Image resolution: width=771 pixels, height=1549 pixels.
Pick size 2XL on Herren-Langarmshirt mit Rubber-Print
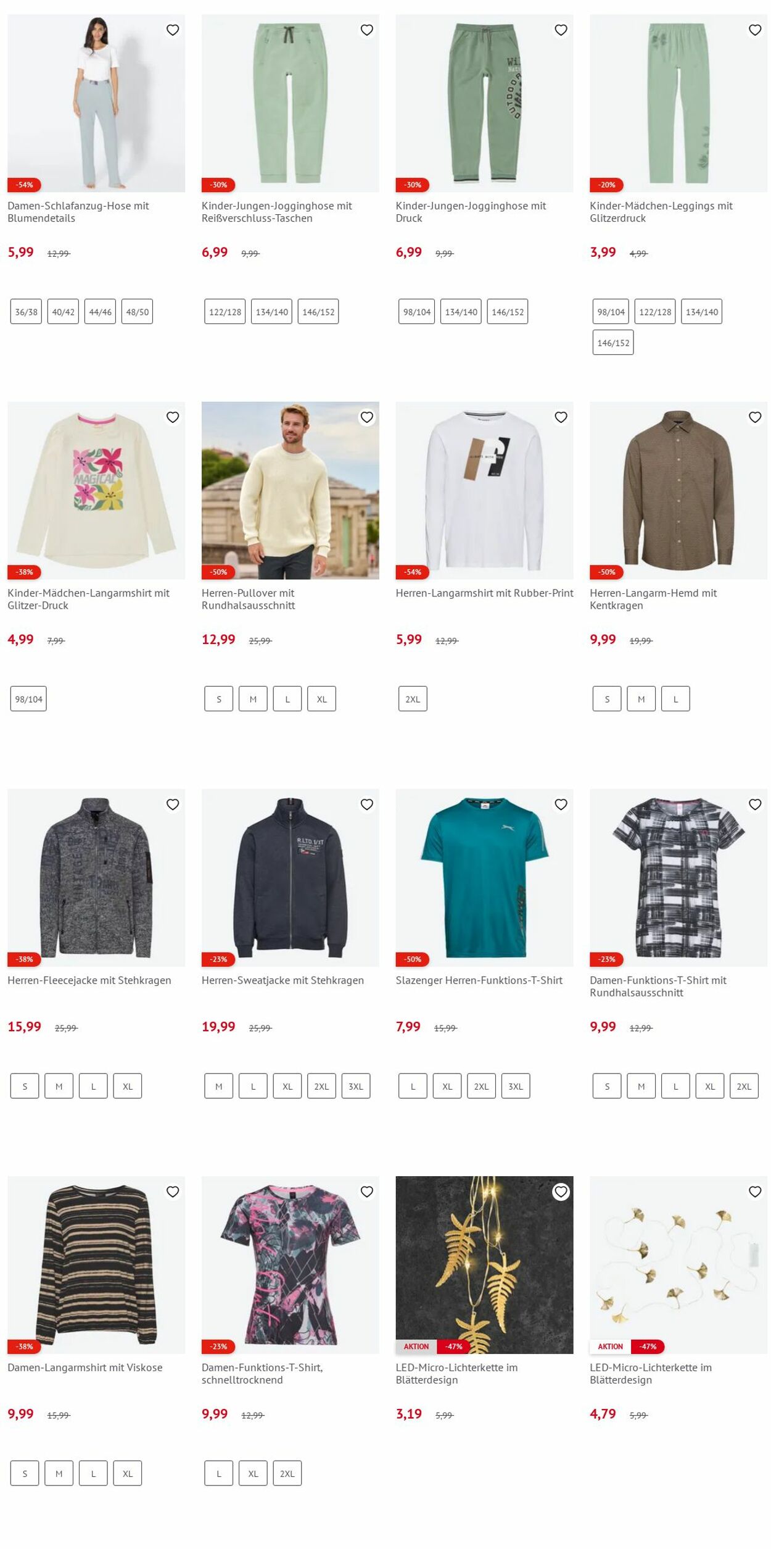pyautogui.click(x=413, y=699)
